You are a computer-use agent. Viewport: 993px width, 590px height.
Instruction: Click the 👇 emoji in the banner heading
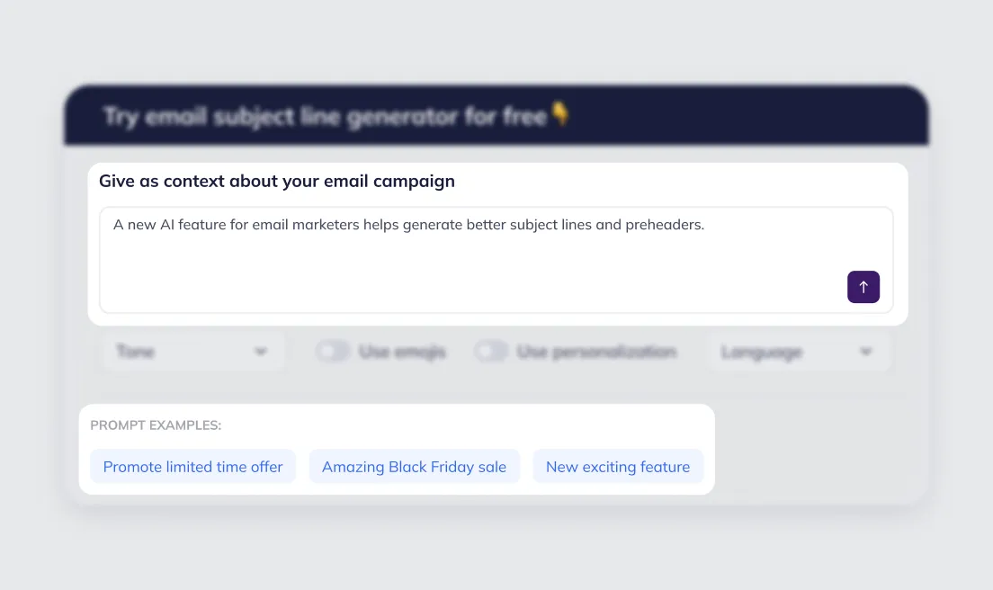click(559, 114)
